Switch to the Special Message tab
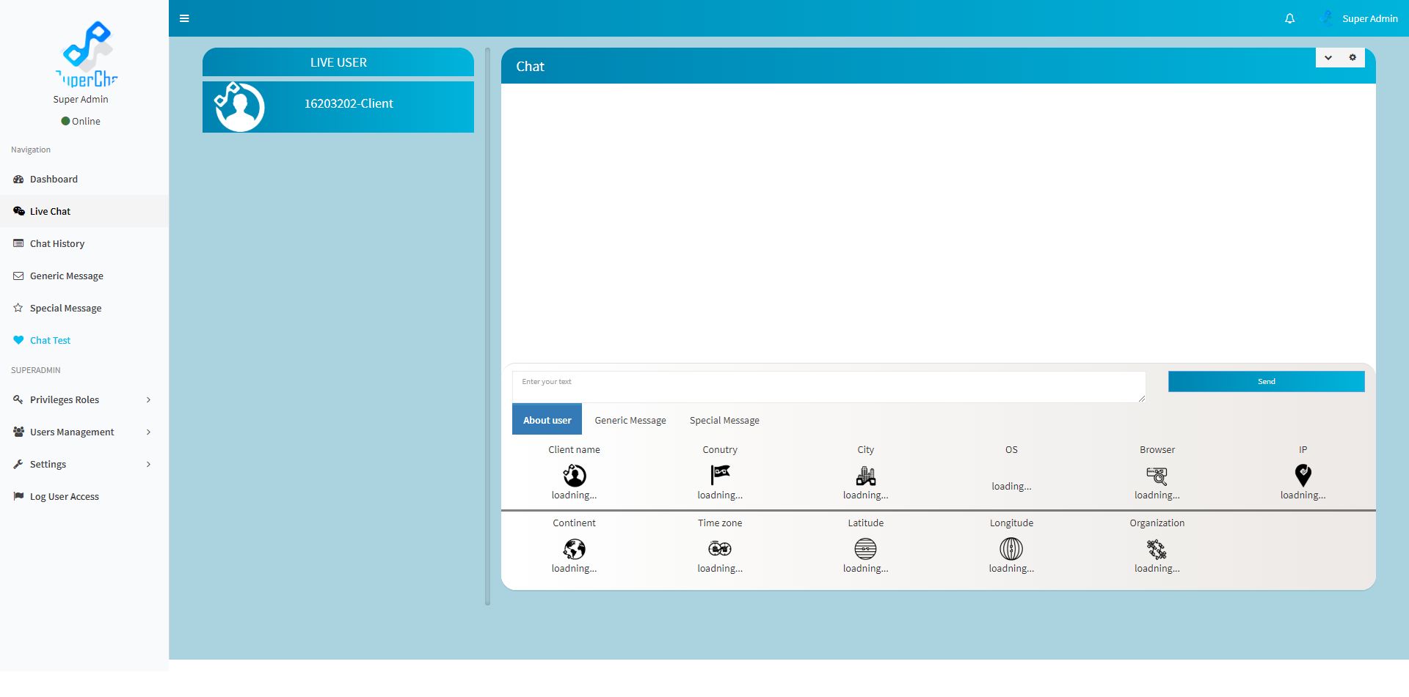 point(724,420)
